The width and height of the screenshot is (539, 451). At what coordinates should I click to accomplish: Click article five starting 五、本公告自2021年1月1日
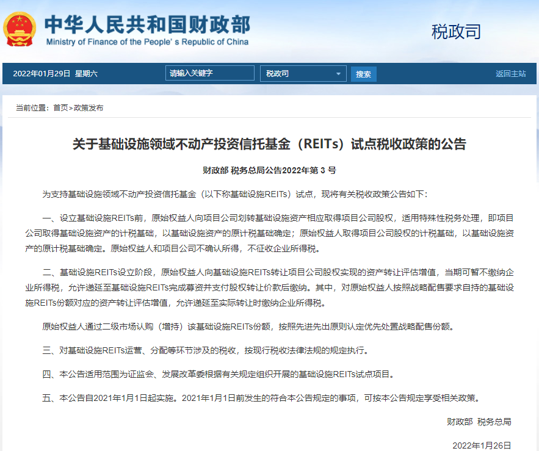[261, 398]
